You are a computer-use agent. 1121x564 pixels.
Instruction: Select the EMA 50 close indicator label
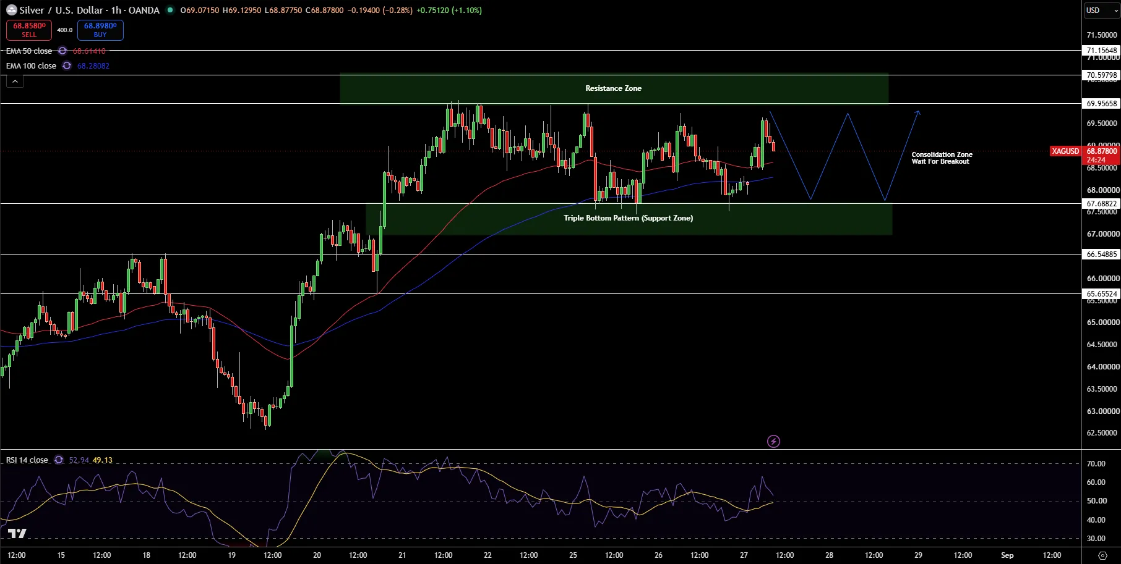(29, 51)
